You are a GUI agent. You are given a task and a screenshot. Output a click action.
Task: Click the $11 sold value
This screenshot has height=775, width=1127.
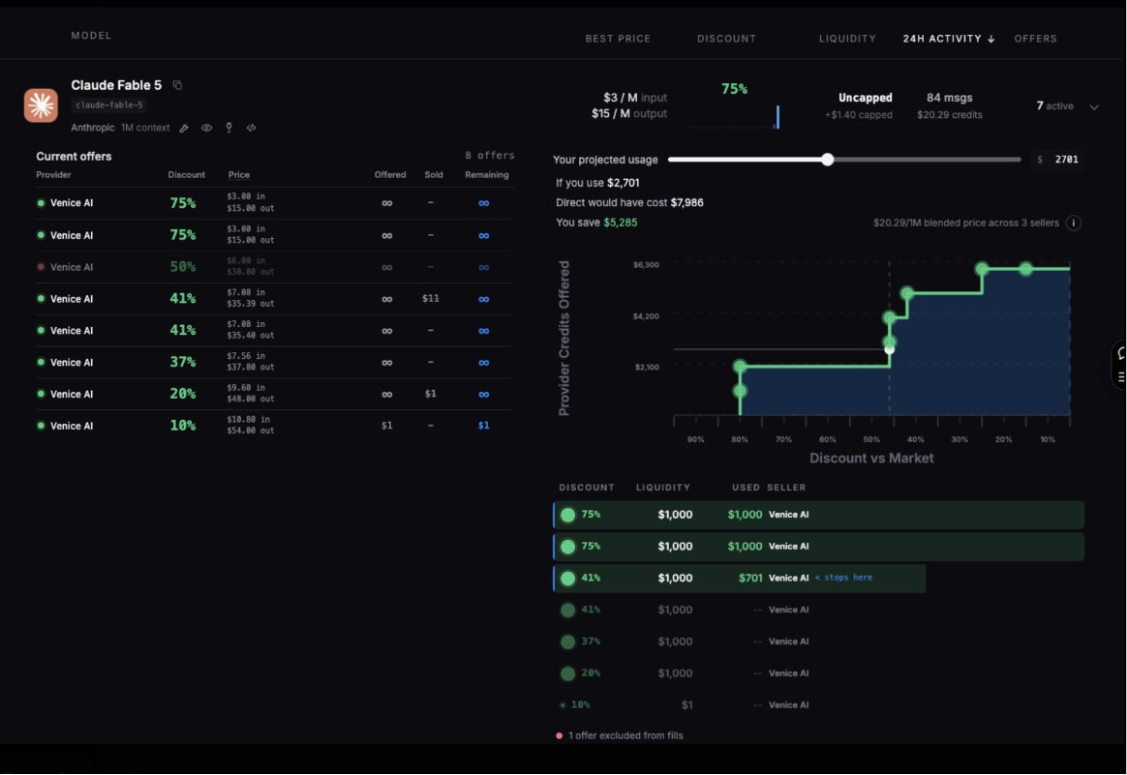point(431,299)
